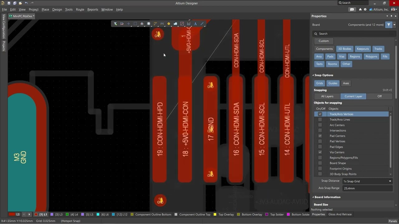This screenshot has width=399, height=224.
Task: Toggle Pad Centers snapping checkbox
Action: tap(320, 136)
